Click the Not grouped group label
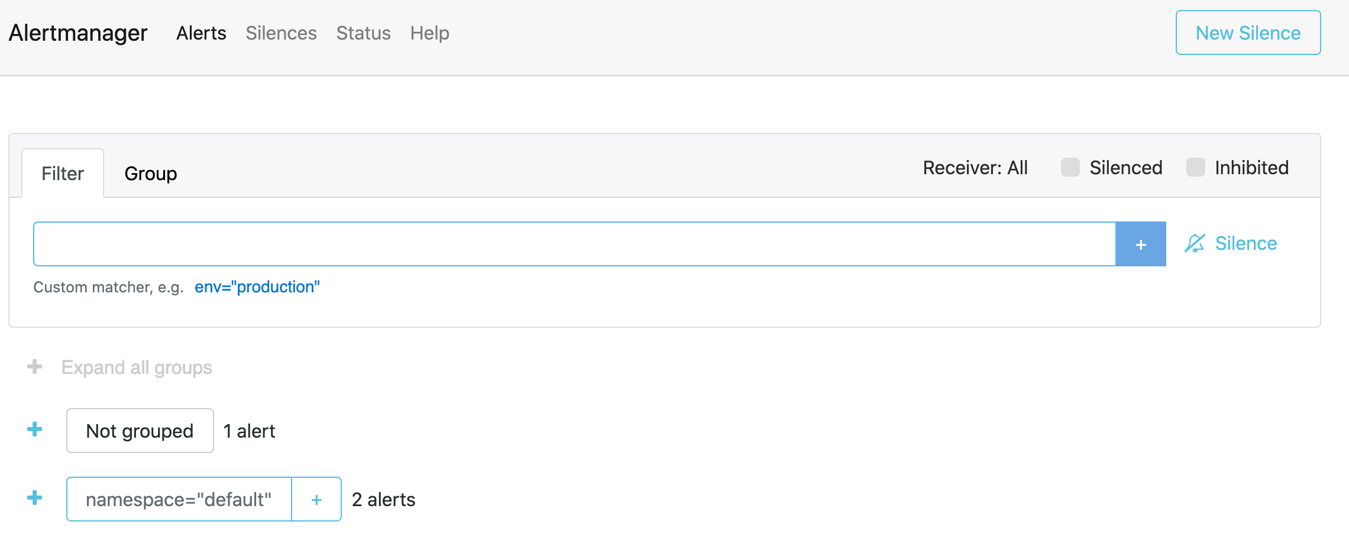Image resolution: width=1349 pixels, height=541 pixels. (140, 430)
